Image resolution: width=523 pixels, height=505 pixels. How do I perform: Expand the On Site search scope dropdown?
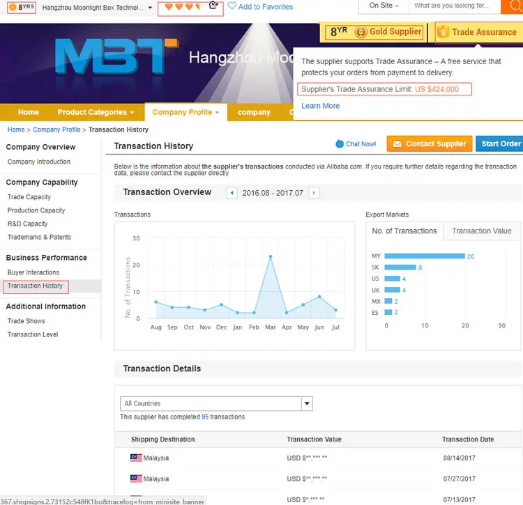pyautogui.click(x=385, y=6)
